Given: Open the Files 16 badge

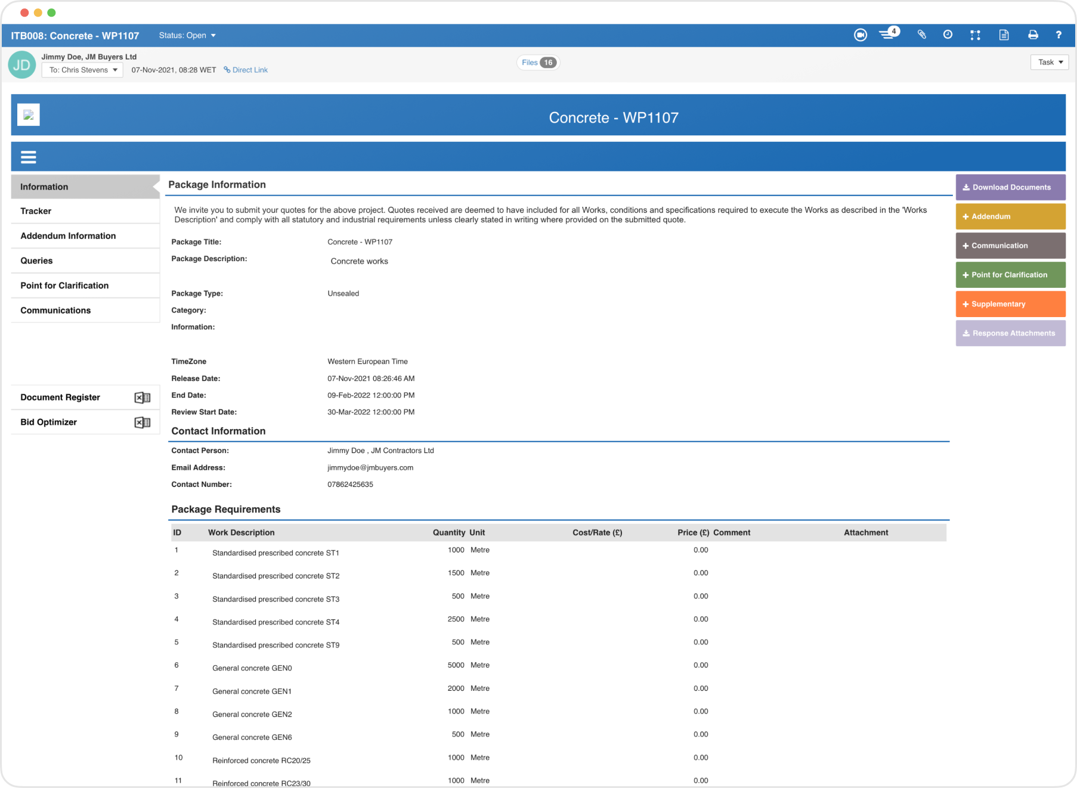Looking at the screenshot, I should pyautogui.click(x=537, y=62).
